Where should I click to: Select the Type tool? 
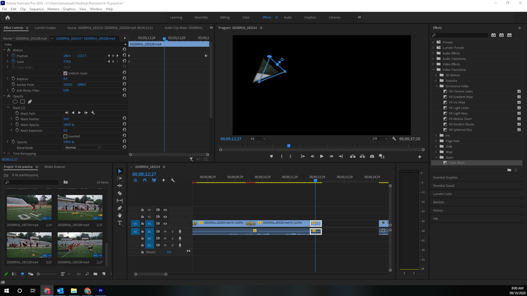coord(120,223)
